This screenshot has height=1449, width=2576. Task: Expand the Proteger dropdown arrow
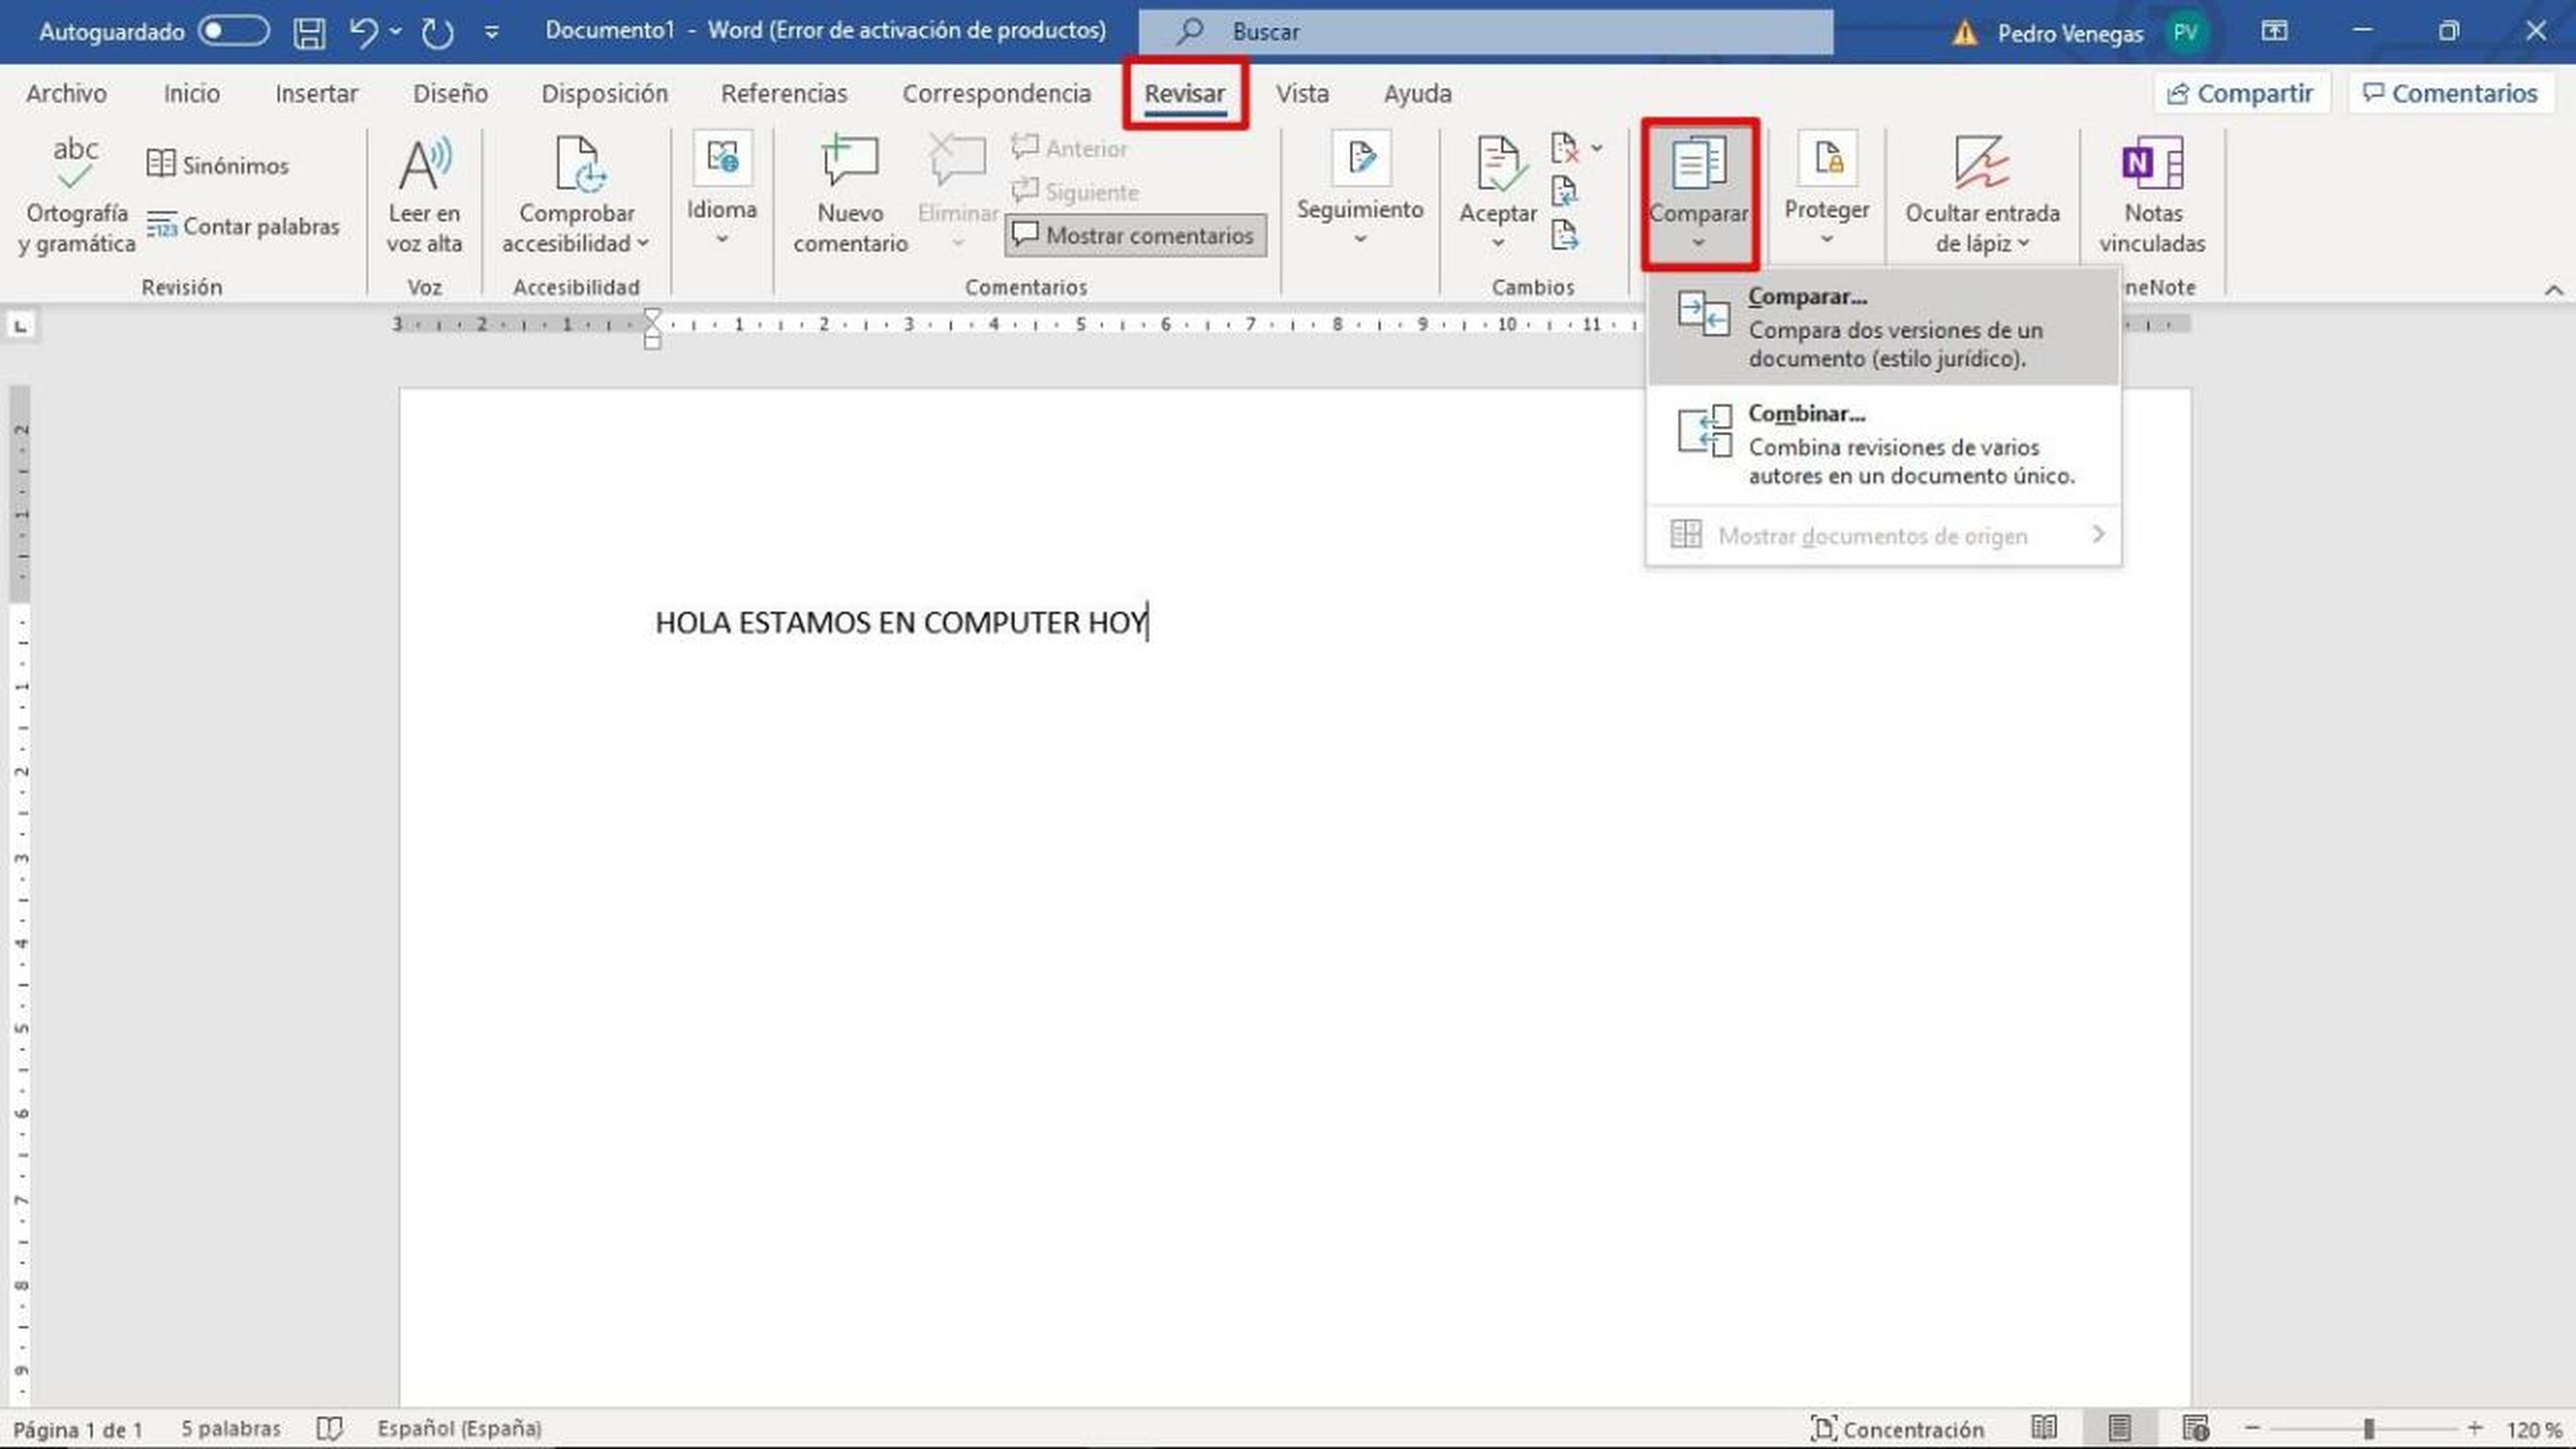pos(1827,239)
